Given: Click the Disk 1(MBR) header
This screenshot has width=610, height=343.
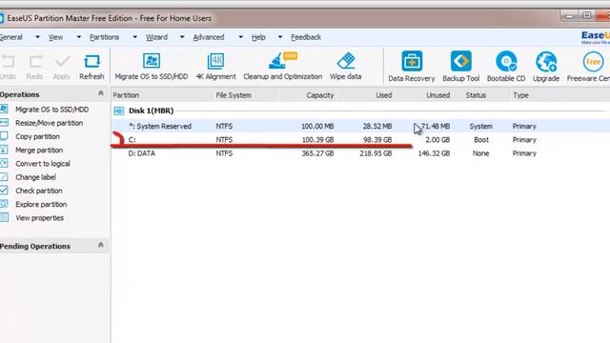Looking at the screenshot, I should [151, 111].
